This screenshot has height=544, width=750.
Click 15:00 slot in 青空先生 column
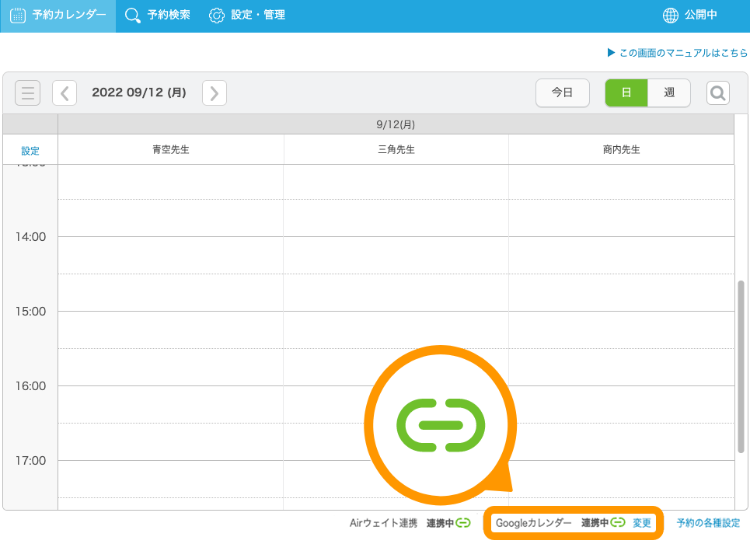click(171, 330)
